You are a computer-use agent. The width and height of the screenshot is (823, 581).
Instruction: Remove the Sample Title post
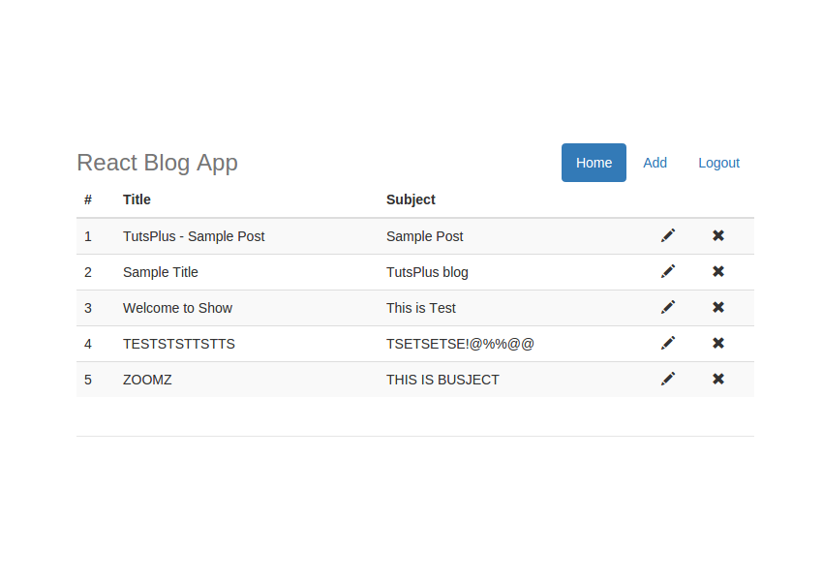tap(718, 271)
